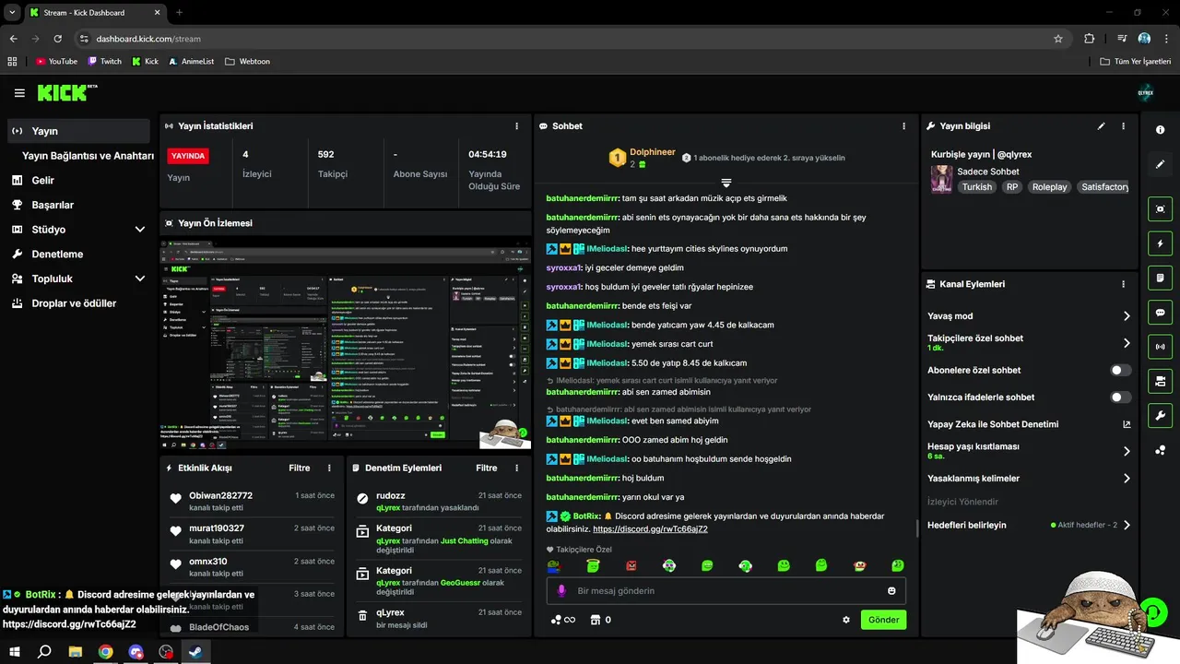This screenshot has height=664, width=1180.
Task: Click the stream preview thumbnail
Action: pyautogui.click(x=345, y=344)
